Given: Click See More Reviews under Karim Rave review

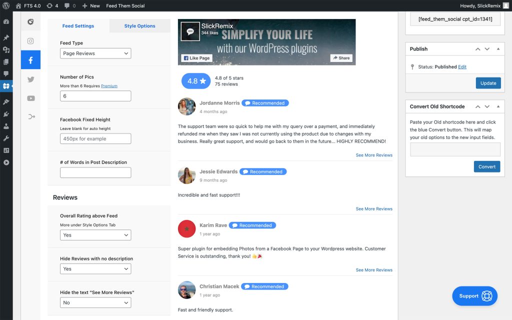Looking at the screenshot, I should (374, 270).
